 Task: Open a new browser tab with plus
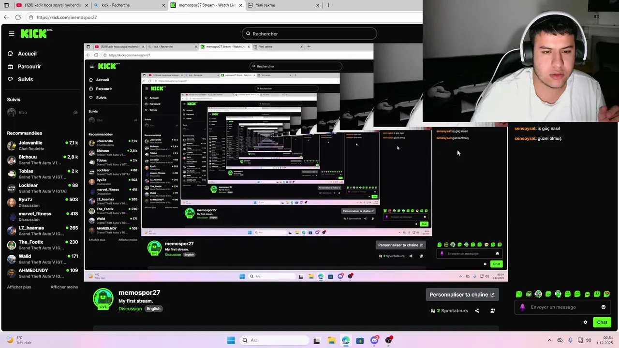coord(328,5)
